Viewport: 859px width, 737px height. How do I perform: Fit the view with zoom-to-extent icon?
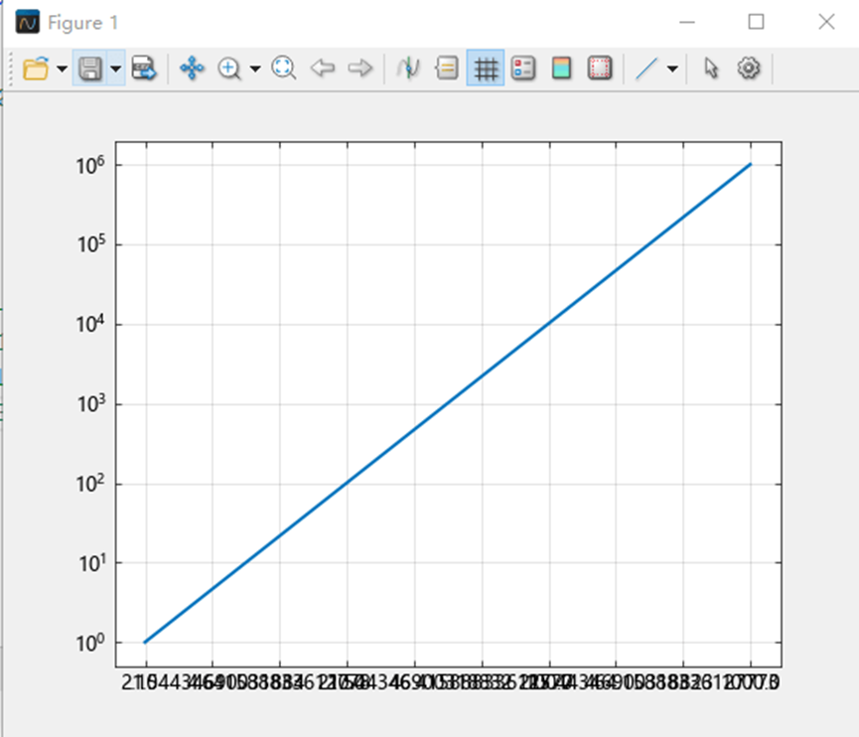pos(283,69)
